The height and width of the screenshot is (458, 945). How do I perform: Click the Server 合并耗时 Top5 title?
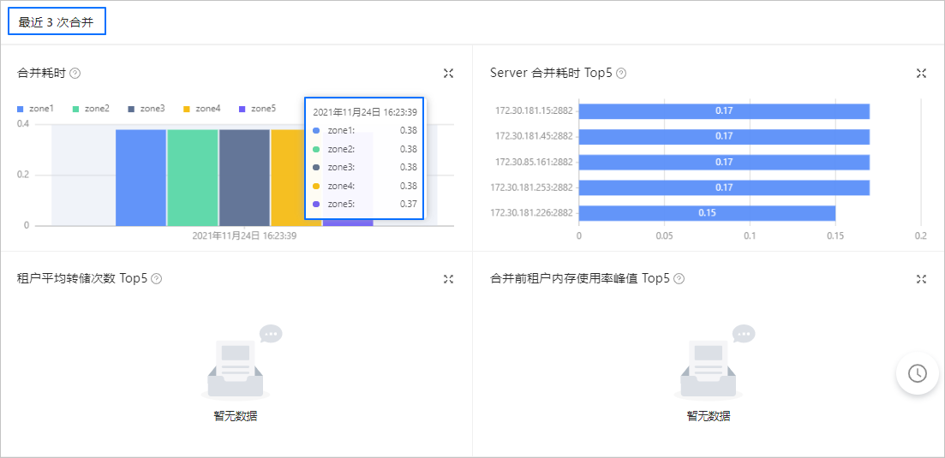551,74
